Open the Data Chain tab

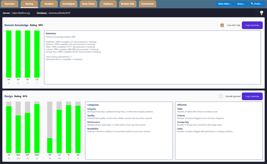pyautogui.click(x=88, y=4)
